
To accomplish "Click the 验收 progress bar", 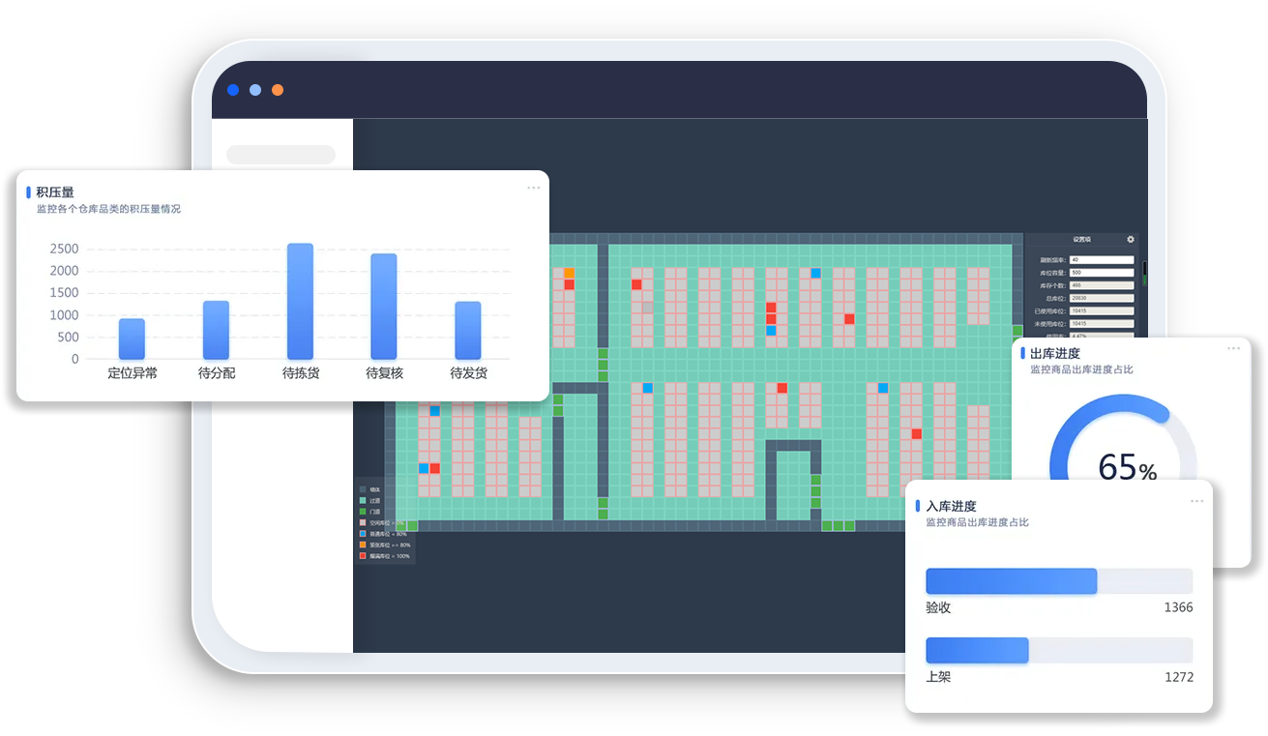I will pyautogui.click(x=1059, y=581).
